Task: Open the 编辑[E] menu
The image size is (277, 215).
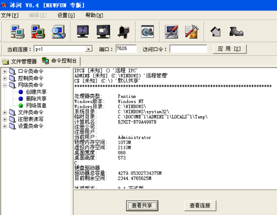Action: [x=38, y=15]
